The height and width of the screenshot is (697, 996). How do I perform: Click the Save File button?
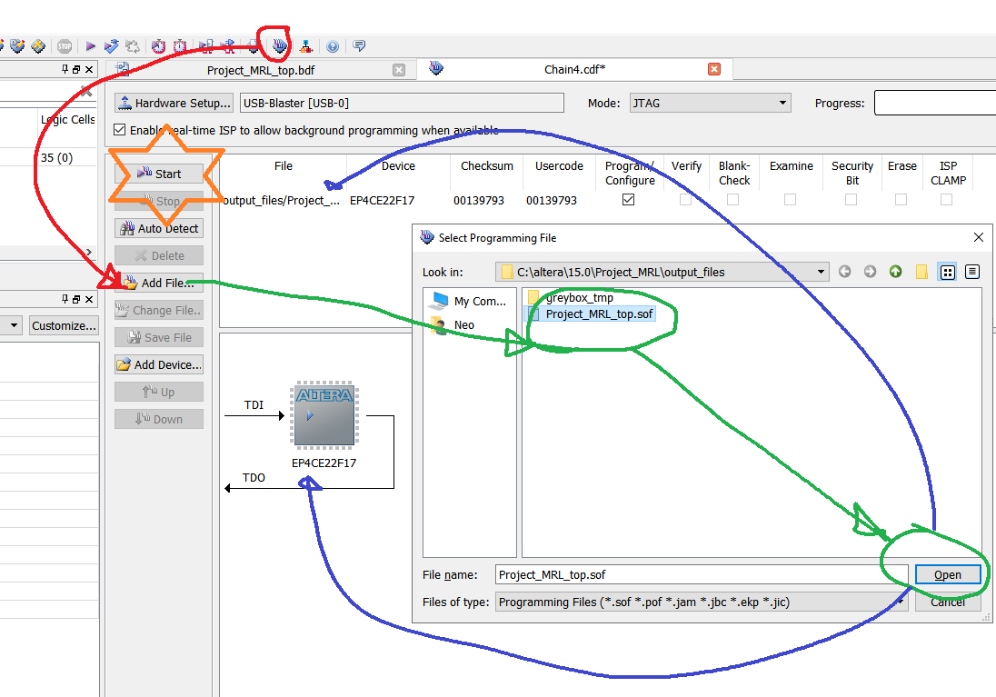(159, 337)
